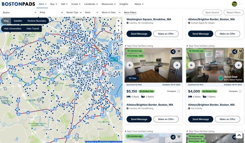
Task: Go to Insights page
Action: click(124, 4)
